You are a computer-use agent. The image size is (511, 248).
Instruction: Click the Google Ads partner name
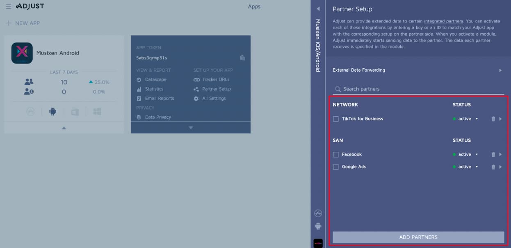[354, 167]
